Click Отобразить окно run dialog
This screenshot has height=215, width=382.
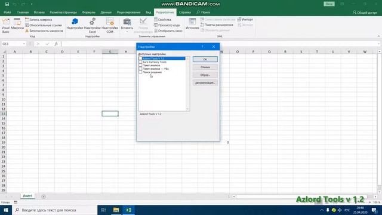pyautogui.click(x=168, y=30)
